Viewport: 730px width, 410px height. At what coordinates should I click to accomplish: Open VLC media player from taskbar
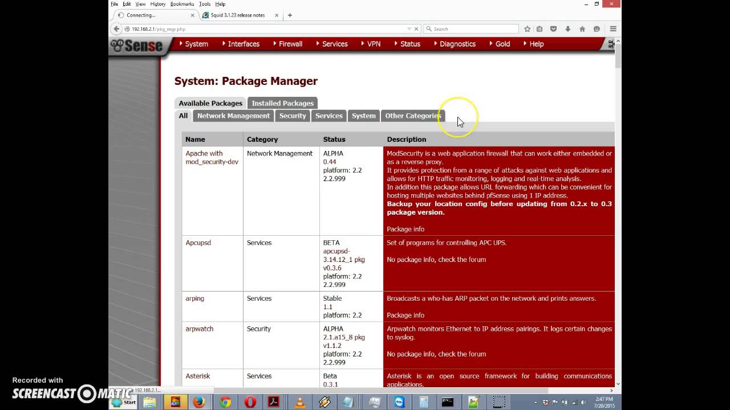[x=299, y=402]
